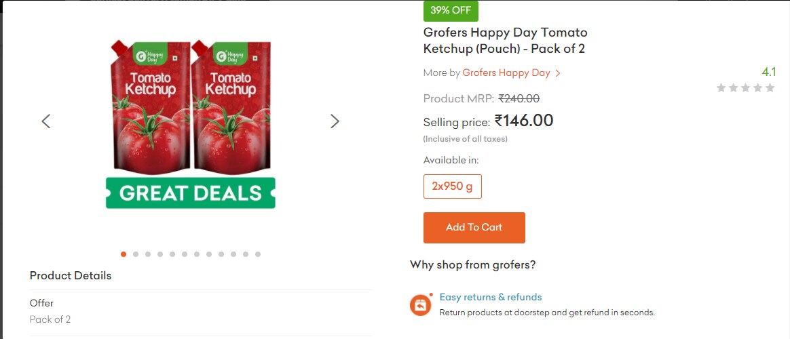
Task: Click the 39% OFF discount badge
Action: coord(451,11)
